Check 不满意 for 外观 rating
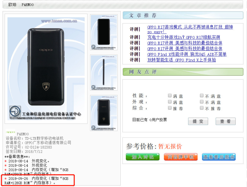This screenshot has width=247, height=187. 202,102
